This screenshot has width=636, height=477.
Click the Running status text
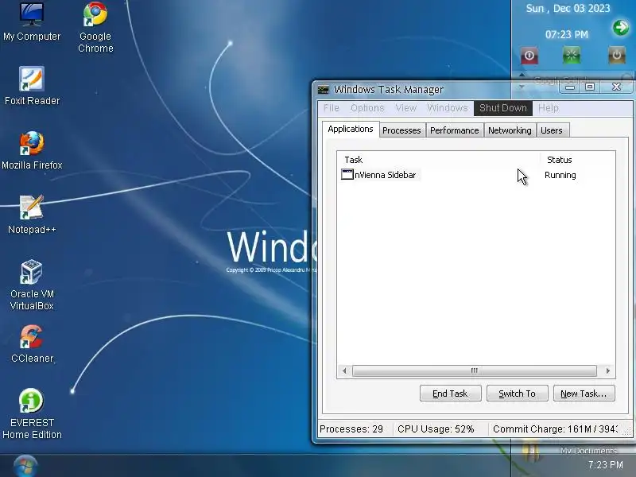(x=560, y=175)
